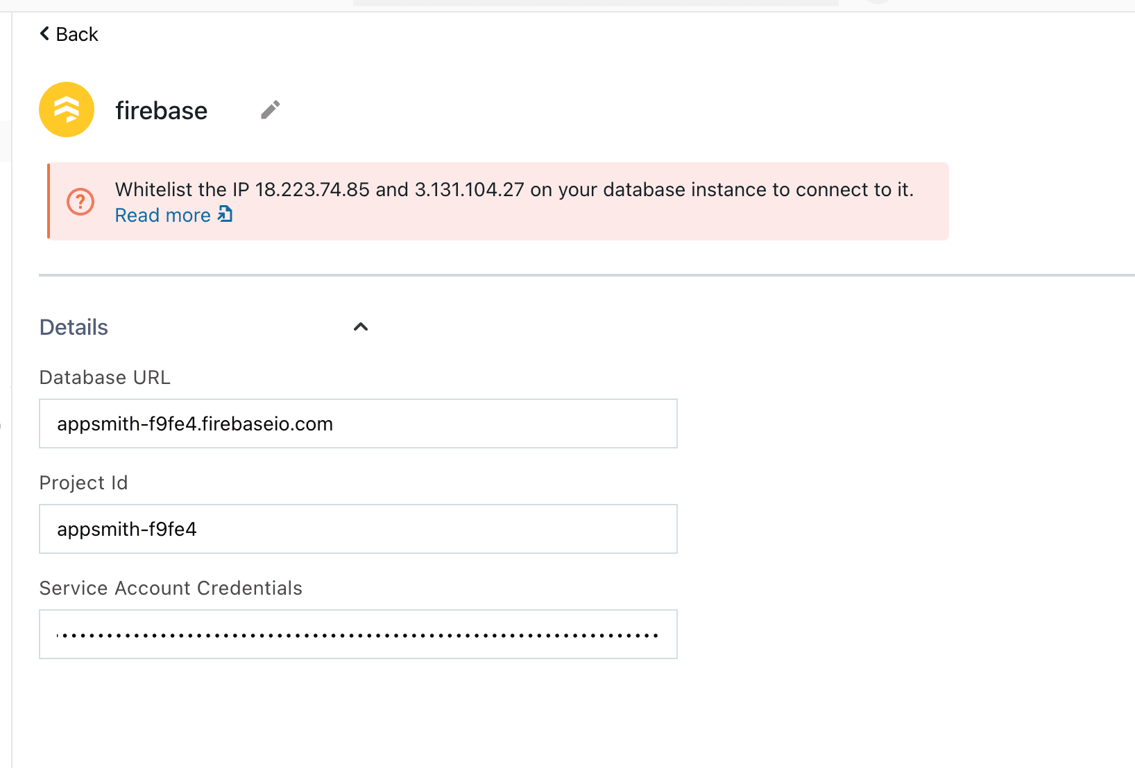
Task: Click the question mark icon in banner
Action: (80, 202)
